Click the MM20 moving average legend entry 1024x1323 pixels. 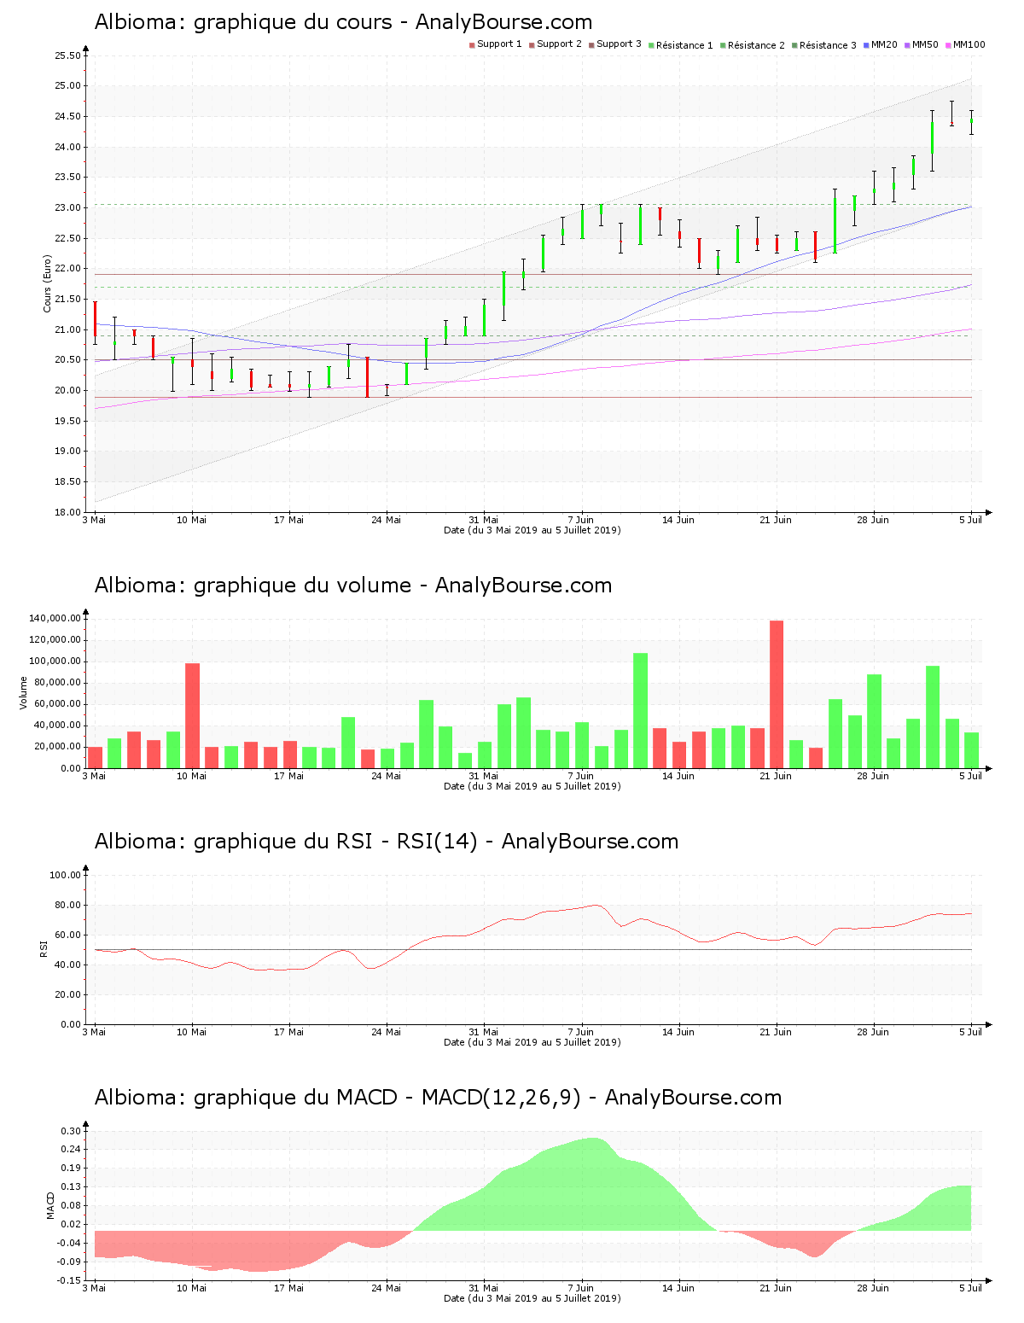pos(881,44)
